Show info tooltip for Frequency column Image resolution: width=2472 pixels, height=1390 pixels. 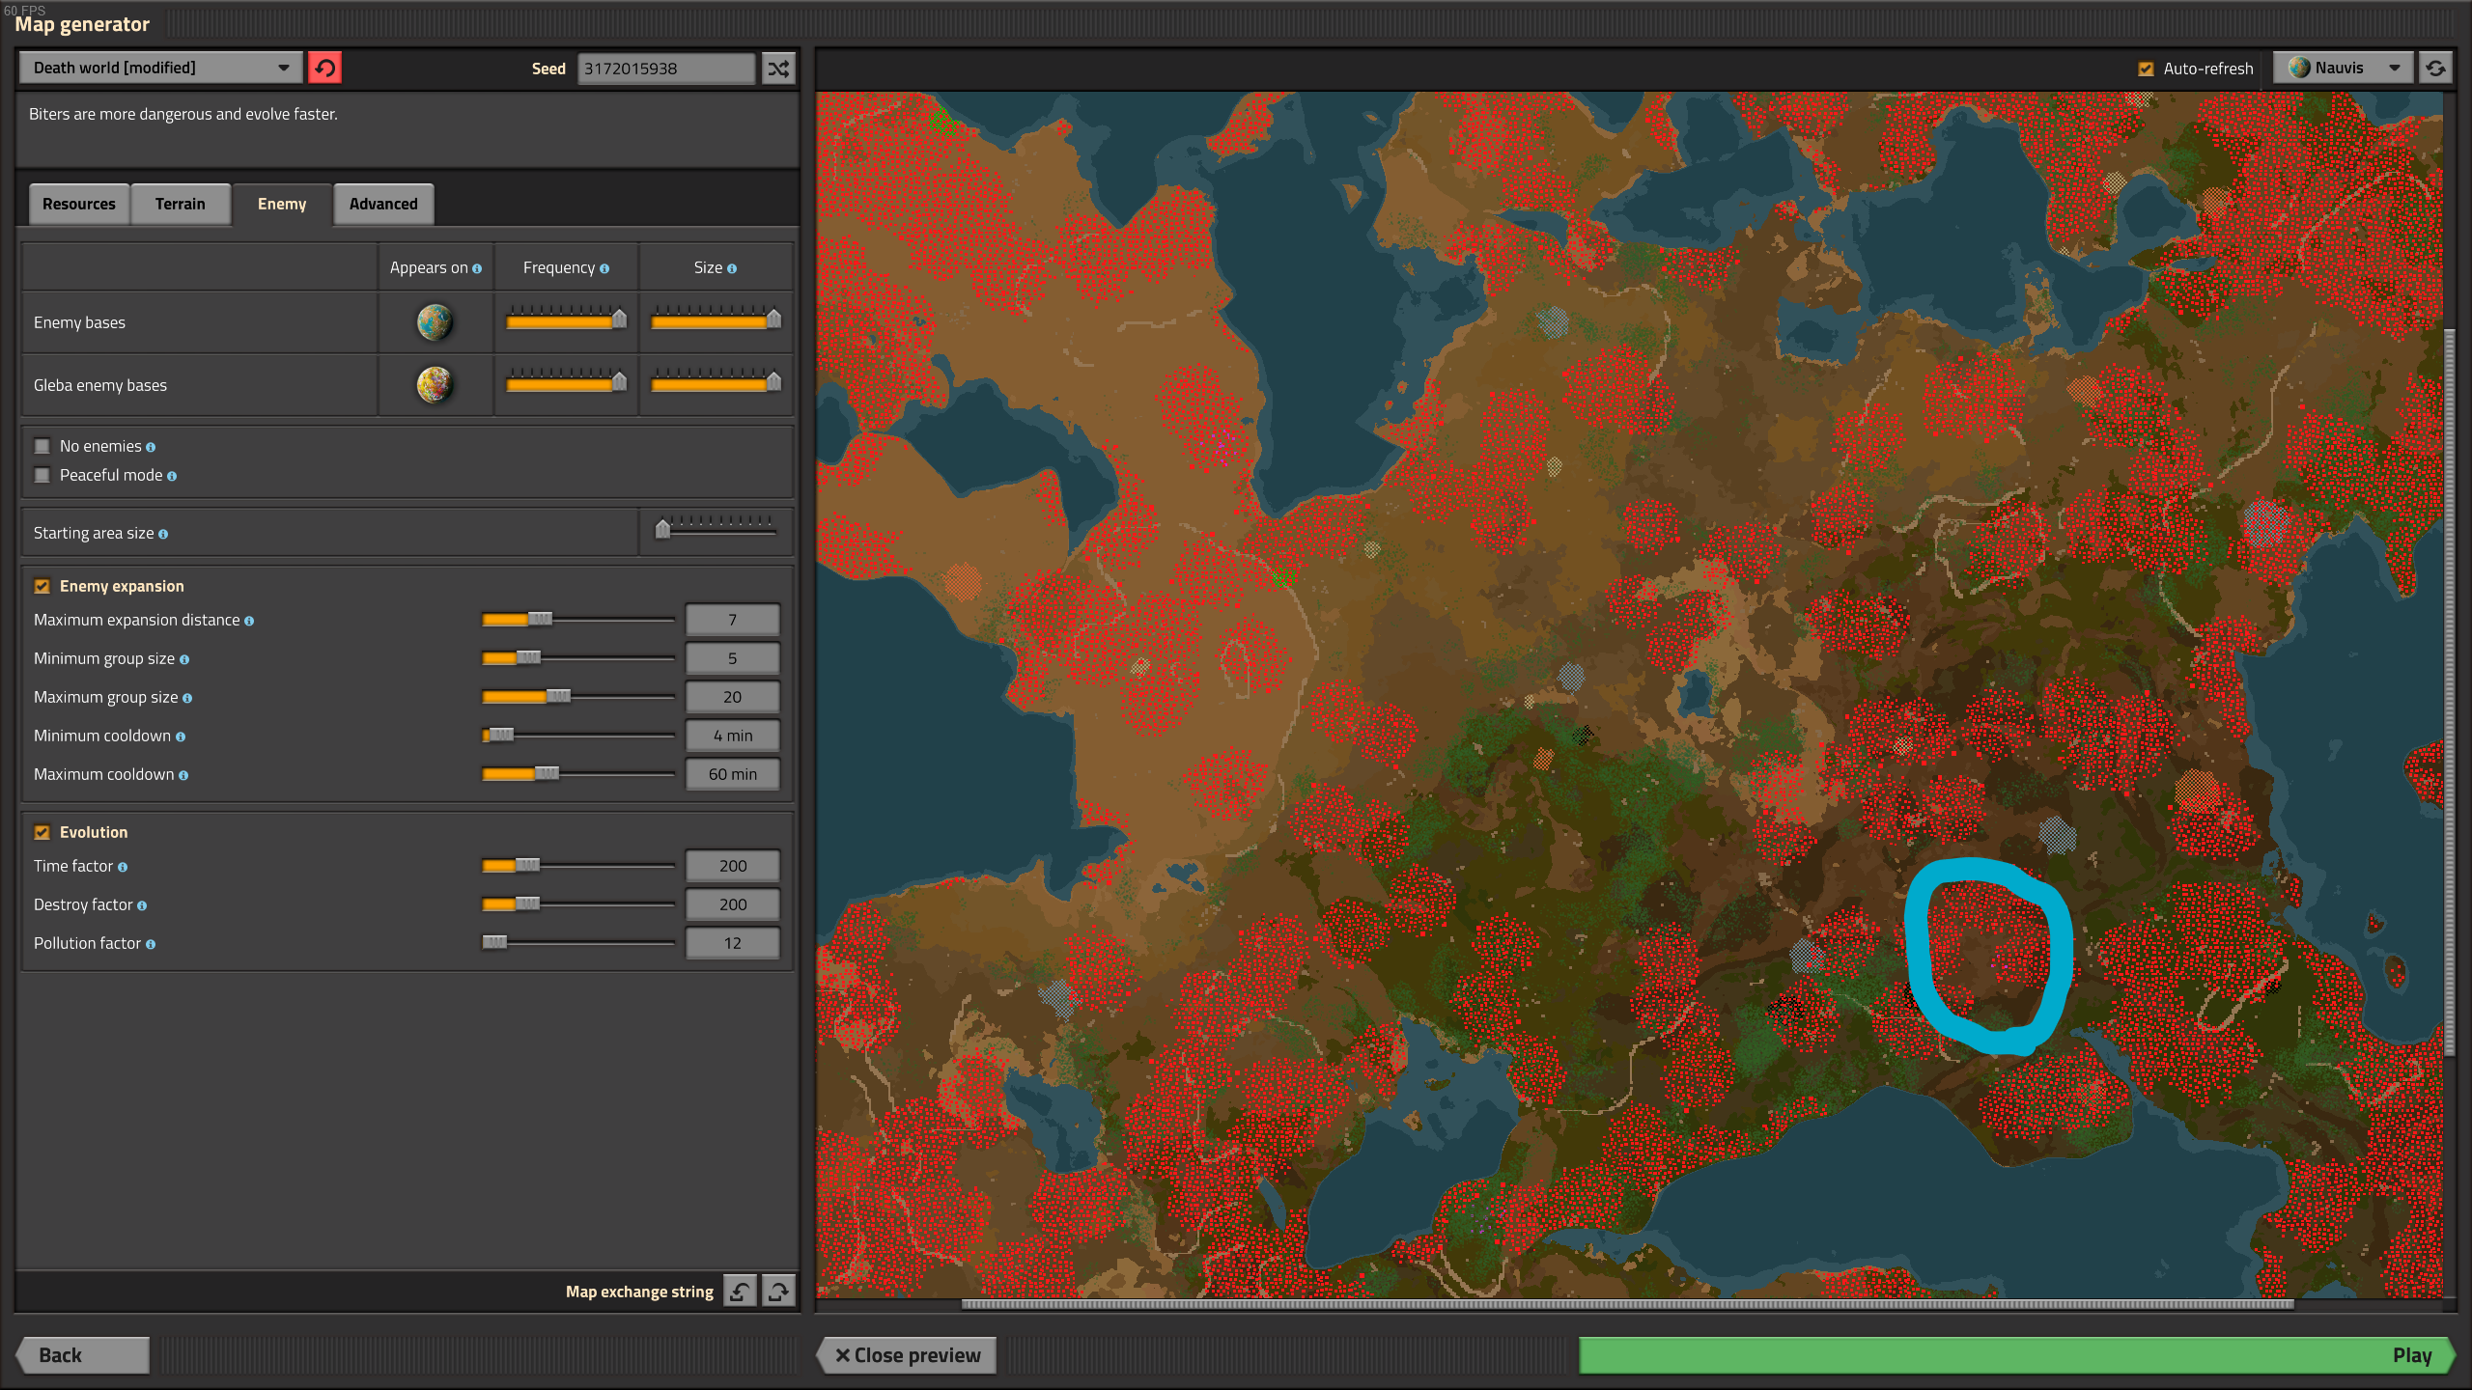[604, 268]
